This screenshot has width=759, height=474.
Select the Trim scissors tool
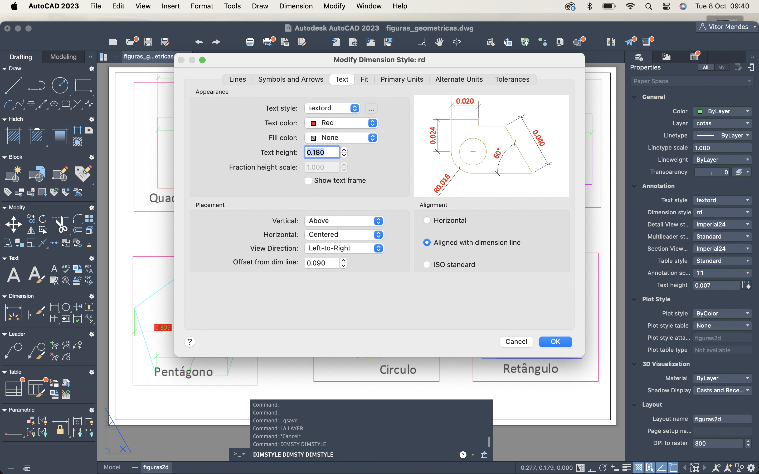[60, 224]
